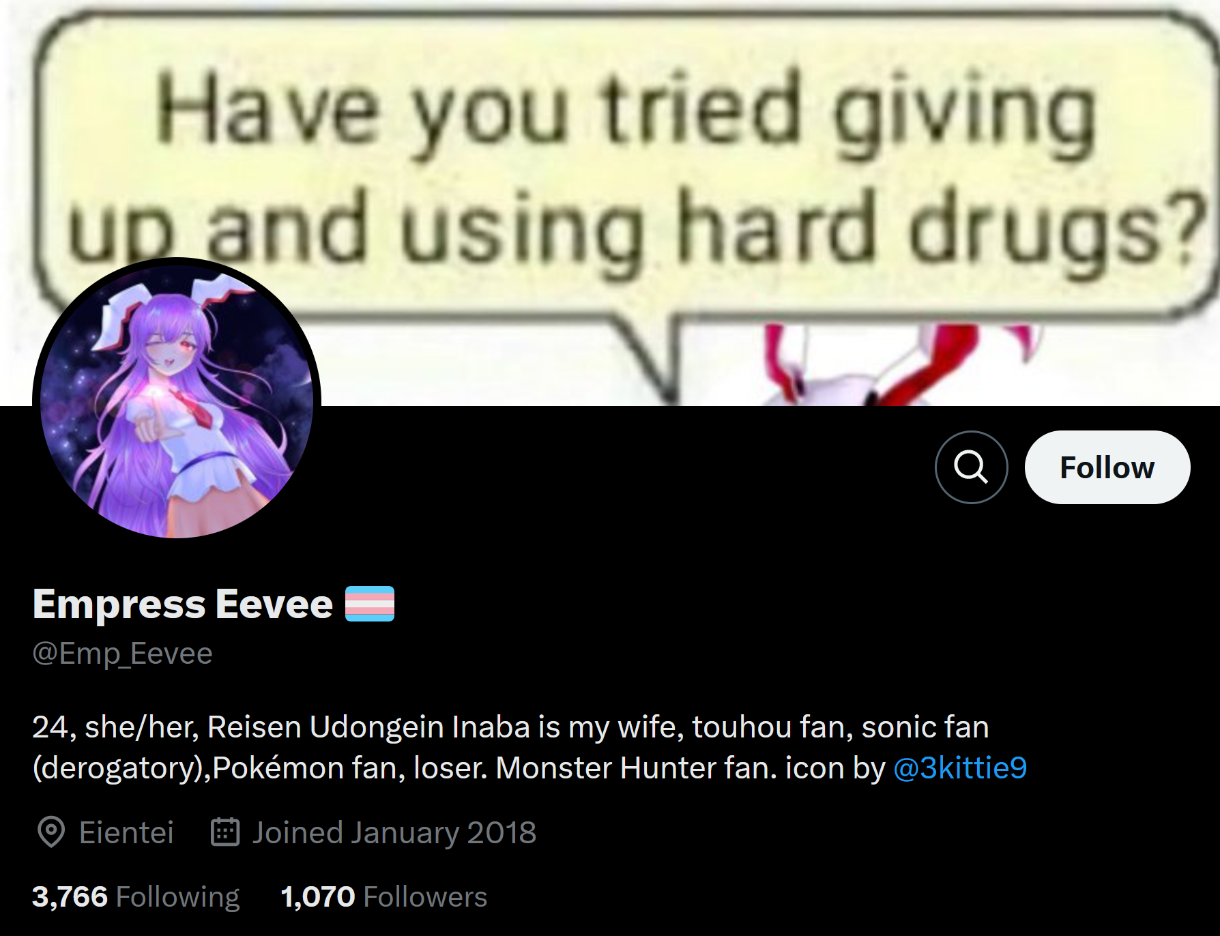Click the location pin icon
The height and width of the screenshot is (936, 1220).
tap(51, 832)
